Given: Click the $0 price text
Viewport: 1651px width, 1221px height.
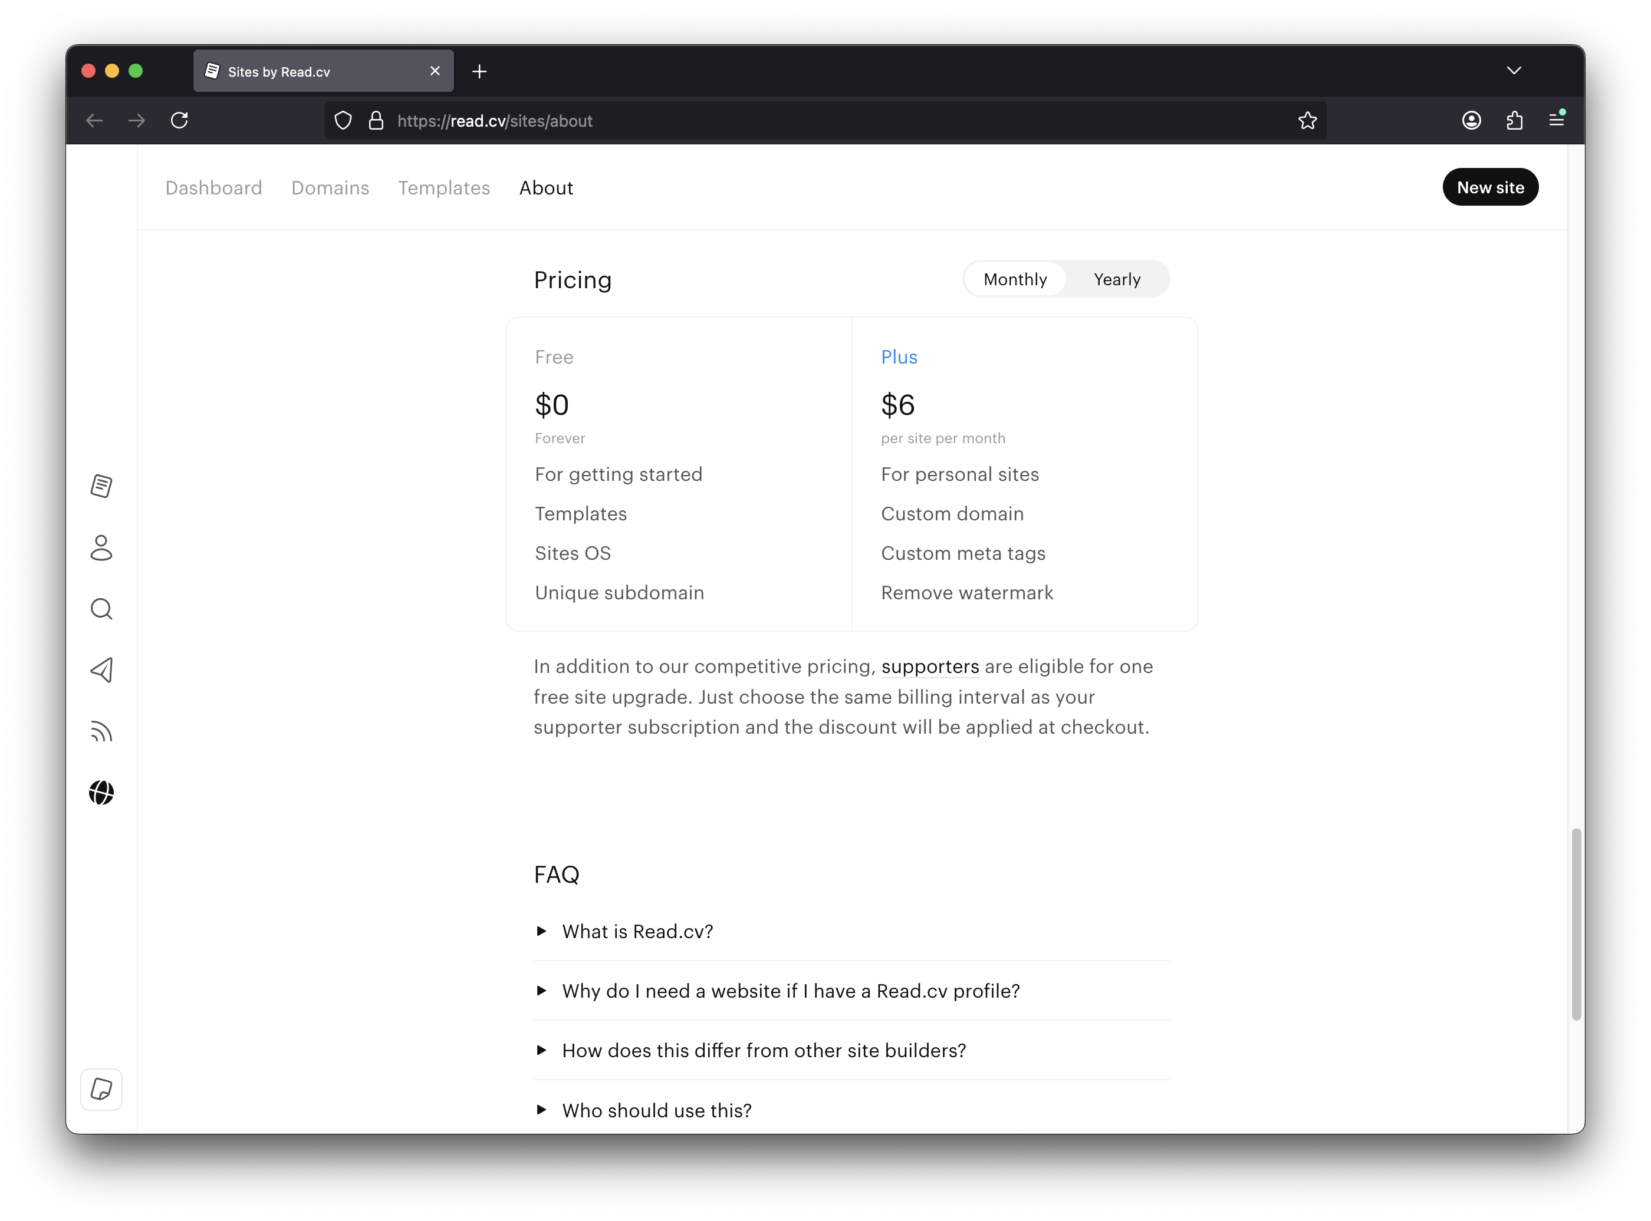Looking at the screenshot, I should point(551,405).
